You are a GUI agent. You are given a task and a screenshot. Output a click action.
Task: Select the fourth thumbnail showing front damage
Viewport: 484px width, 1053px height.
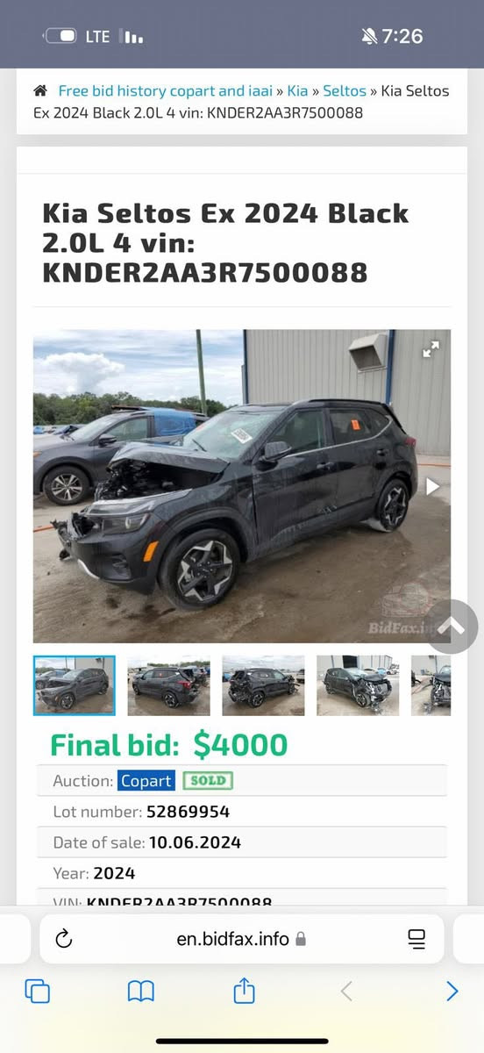click(358, 685)
